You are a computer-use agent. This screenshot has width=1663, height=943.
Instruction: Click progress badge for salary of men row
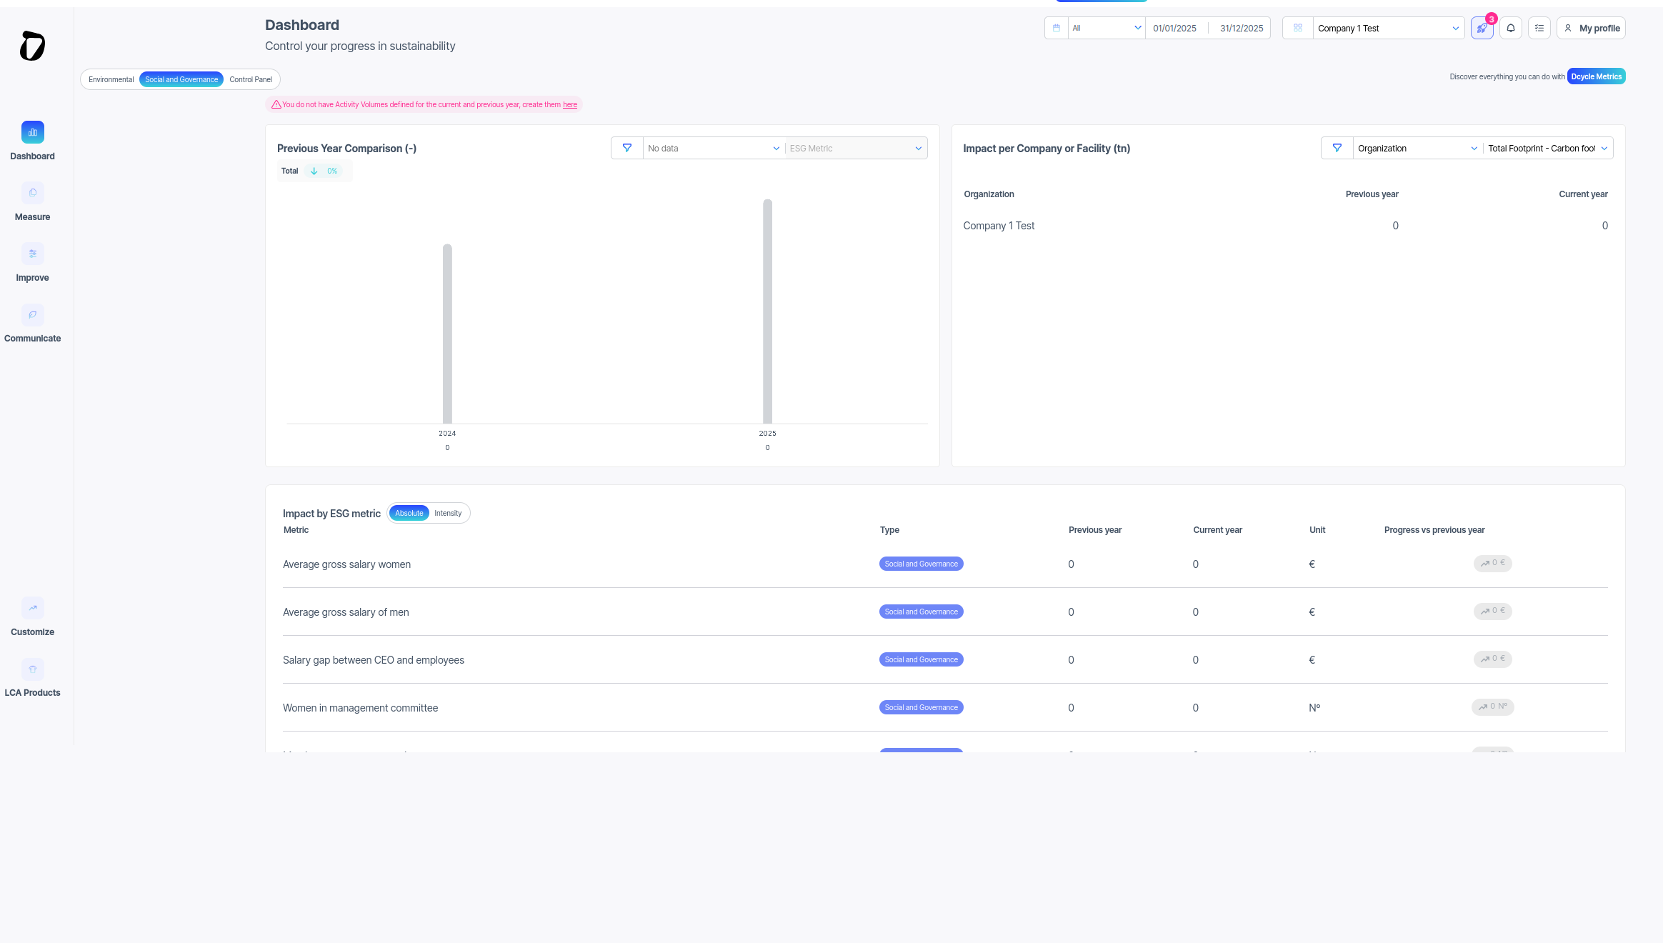click(x=1492, y=611)
